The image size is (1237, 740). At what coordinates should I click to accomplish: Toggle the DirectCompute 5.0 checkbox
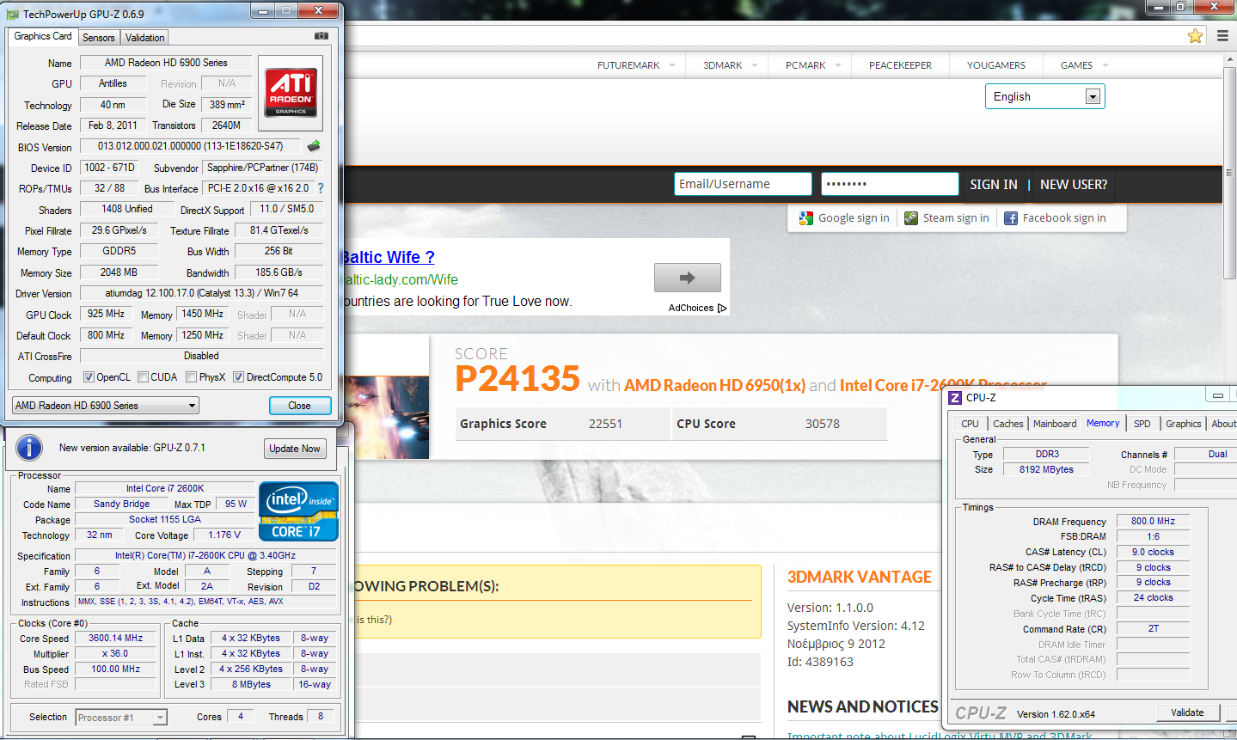[x=238, y=377]
